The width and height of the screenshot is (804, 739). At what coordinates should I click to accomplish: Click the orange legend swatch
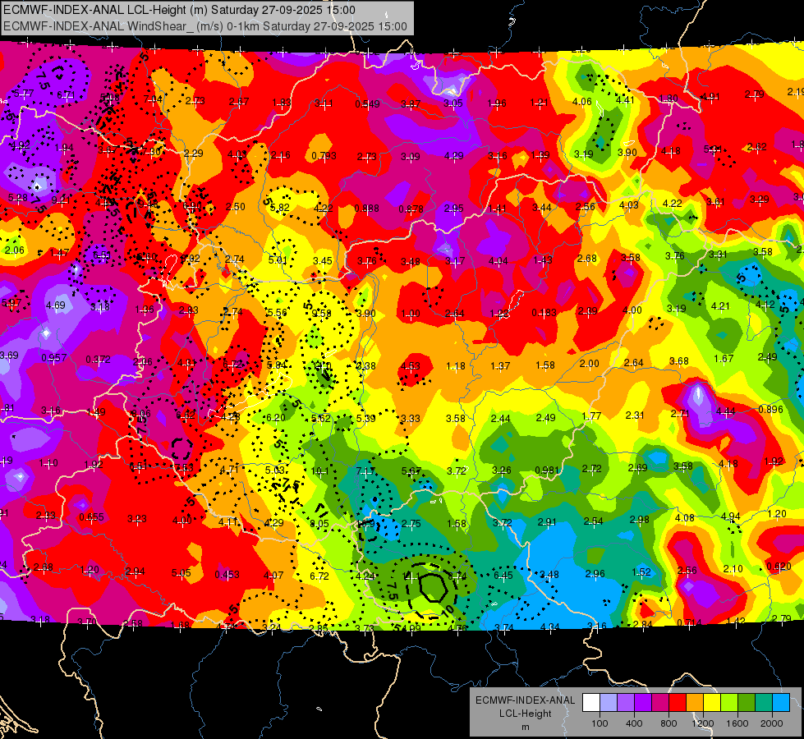[696, 703]
